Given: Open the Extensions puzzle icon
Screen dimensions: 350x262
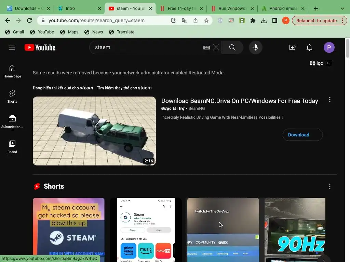Looking at the screenshot, I should 253,20.
